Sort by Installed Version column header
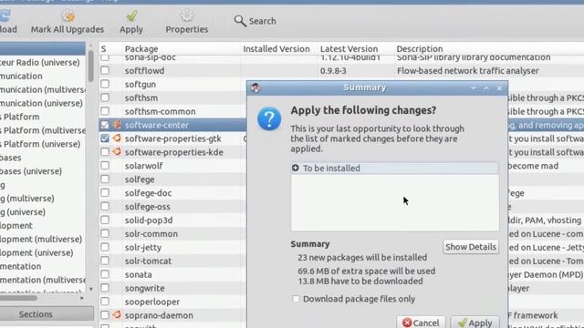 (276, 48)
